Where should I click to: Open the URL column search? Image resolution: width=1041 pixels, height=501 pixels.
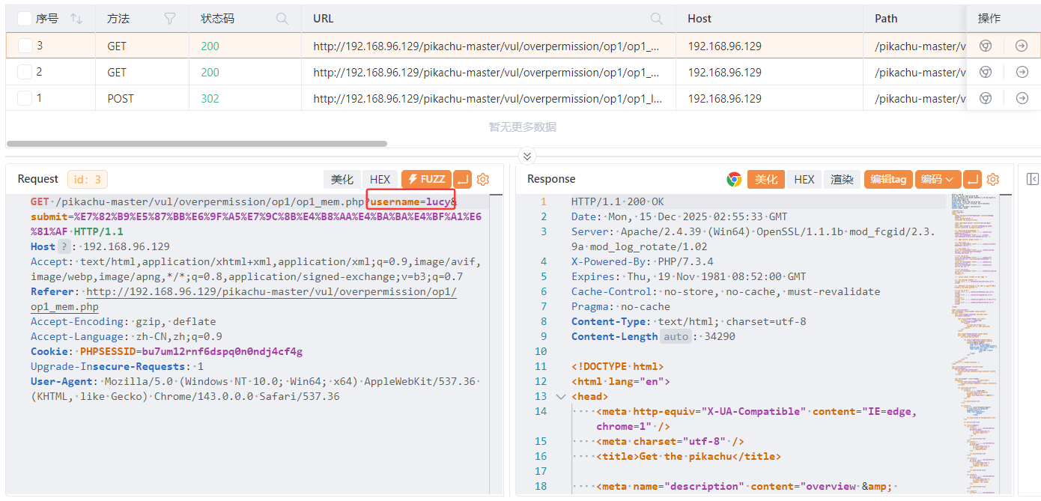[x=657, y=19]
